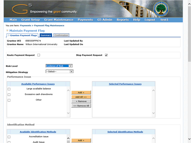Viewport: 191px width, 143px height.
Task: Click the << Remove All button
Action: tap(81, 106)
